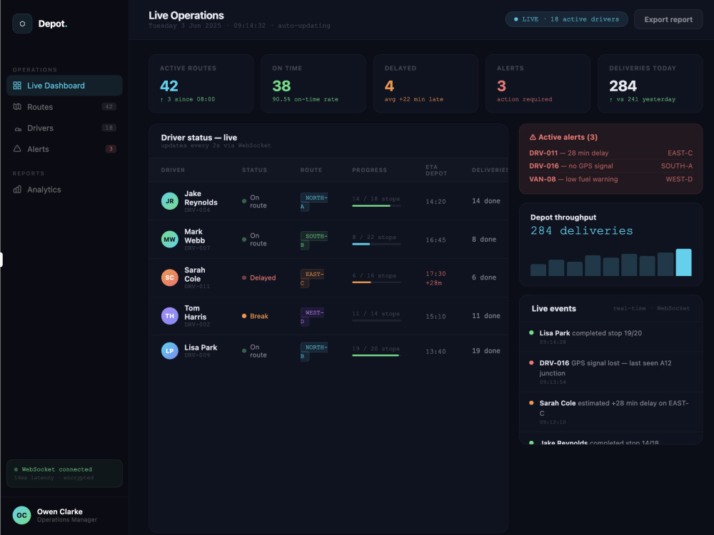The width and height of the screenshot is (714, 535).
Task: Click the red Alerts count badge 3
Action: tap(111, 149)
